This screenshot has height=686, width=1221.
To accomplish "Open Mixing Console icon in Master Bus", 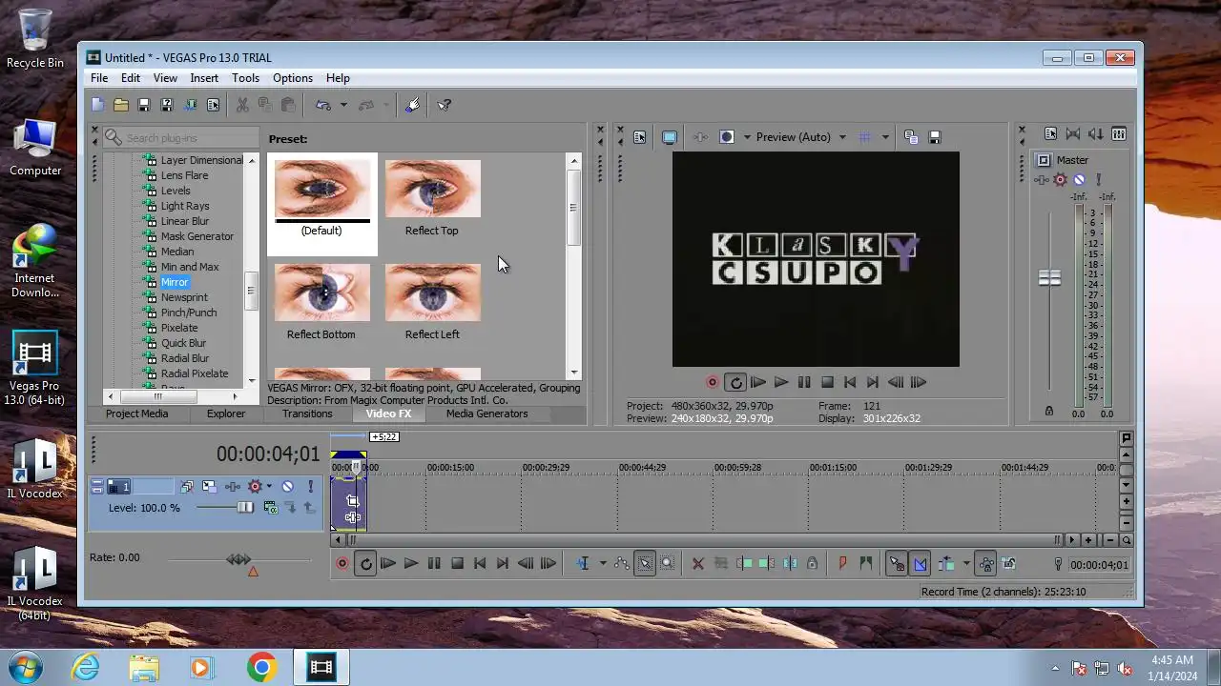I will click(x=1119, y=134).
